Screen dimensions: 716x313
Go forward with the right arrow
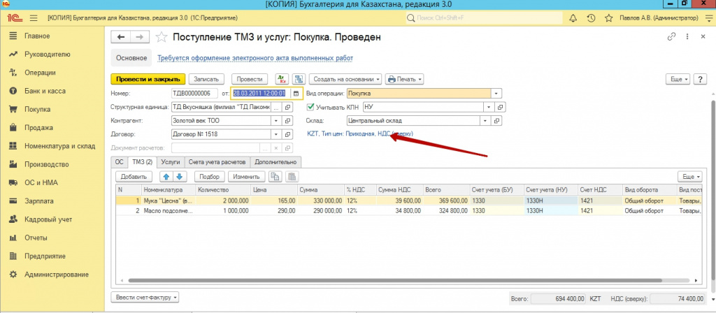[140, 37]
